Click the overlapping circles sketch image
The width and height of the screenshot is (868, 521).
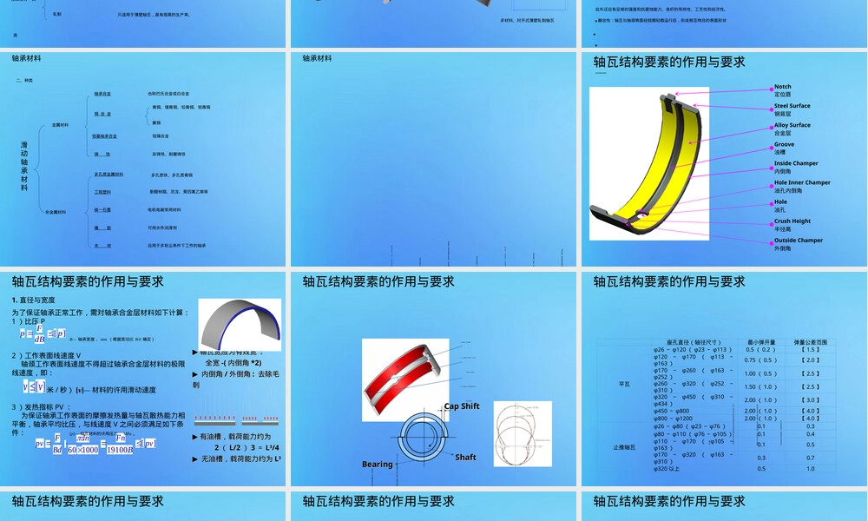pos(523,433)
